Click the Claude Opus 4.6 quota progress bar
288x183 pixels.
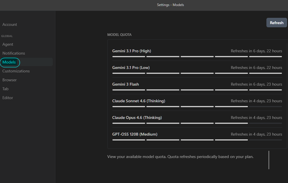pyautogui.click(x=197, y=123)
